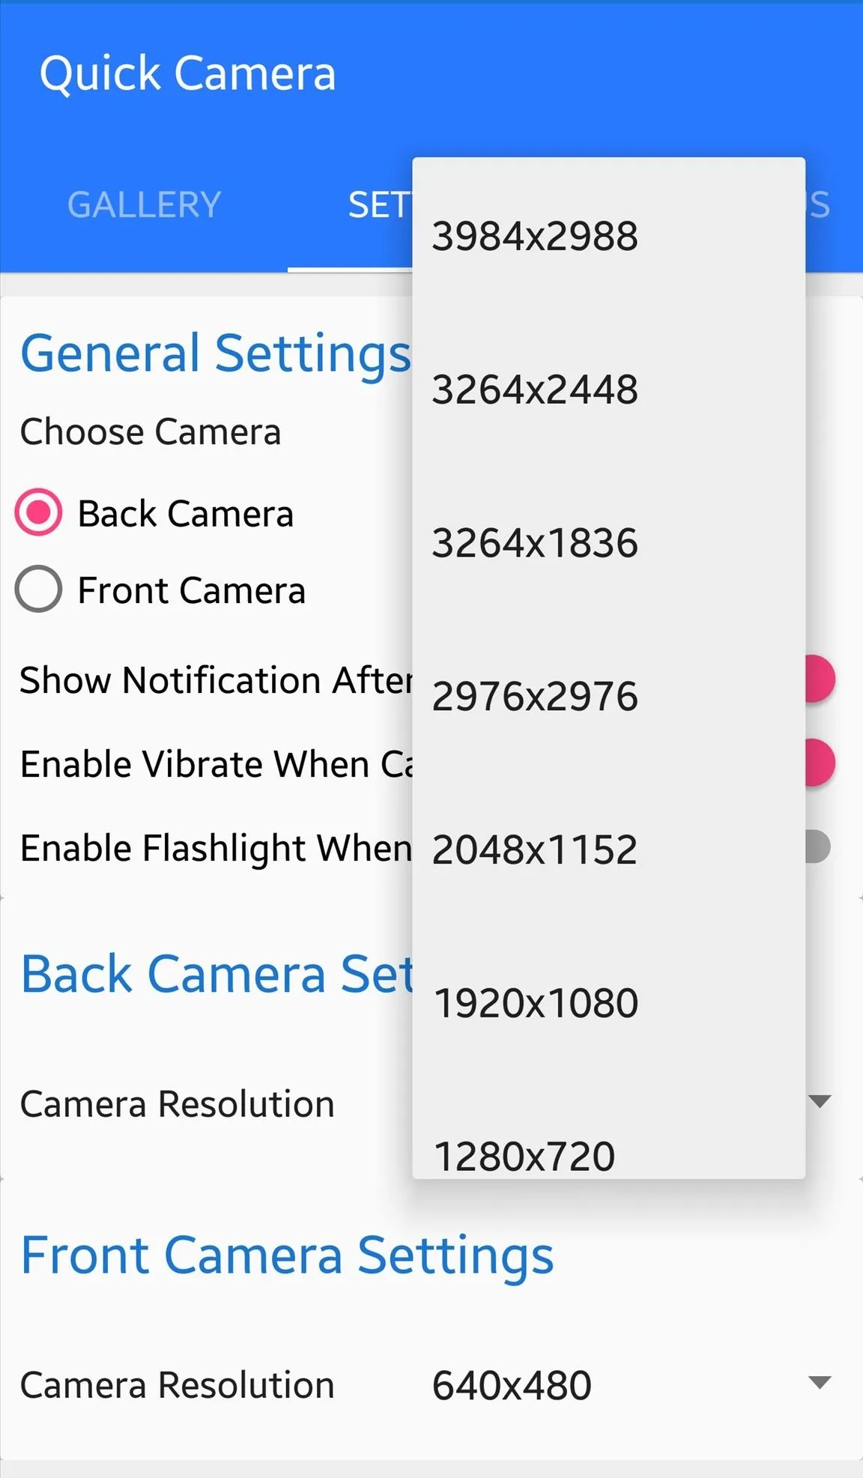The image size is (863, 1478).
Task: Tap the Quick Camera app title
Action: coord(187,73)
